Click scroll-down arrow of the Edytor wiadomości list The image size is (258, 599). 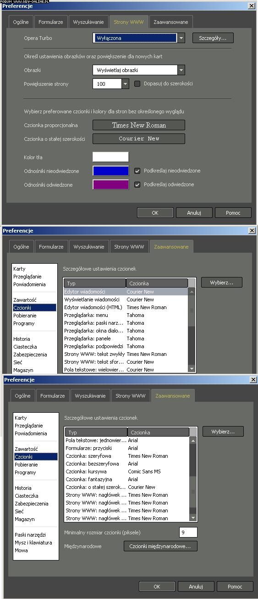point(192,369)
